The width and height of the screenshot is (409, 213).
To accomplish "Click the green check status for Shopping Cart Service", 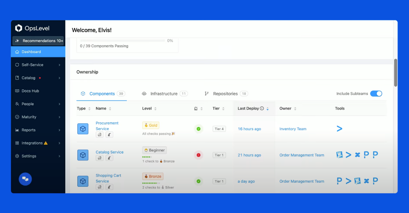I will (198, 181).
